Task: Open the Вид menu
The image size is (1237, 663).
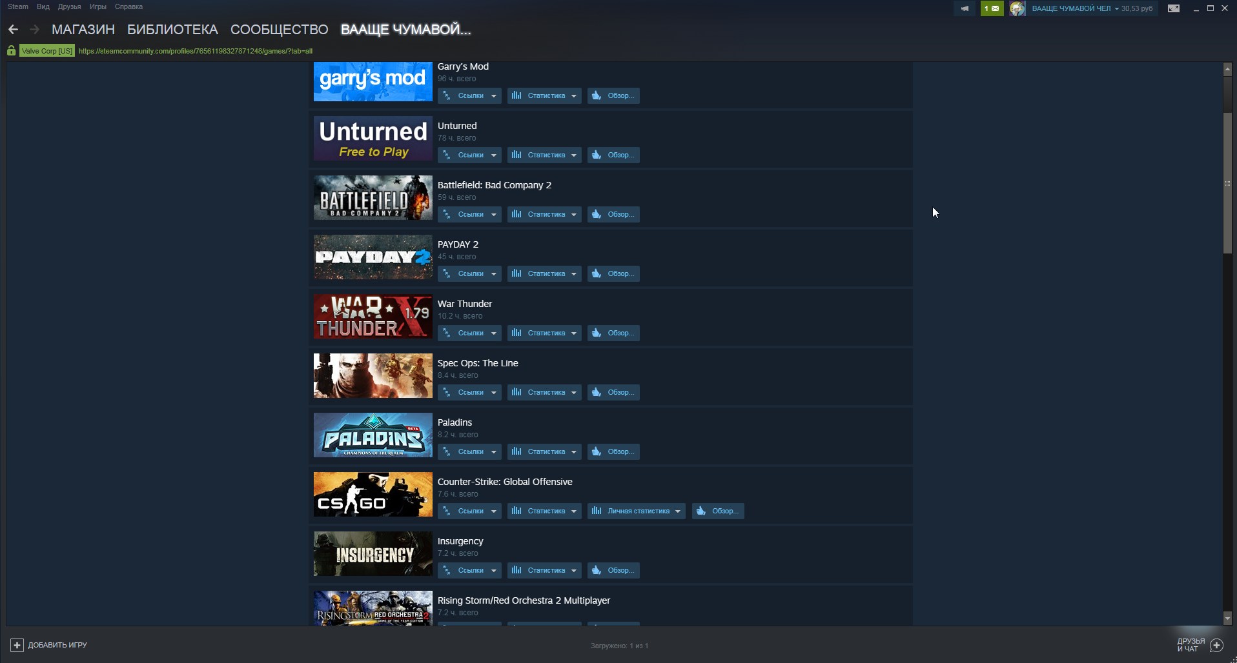Action: tap(43, 6)
